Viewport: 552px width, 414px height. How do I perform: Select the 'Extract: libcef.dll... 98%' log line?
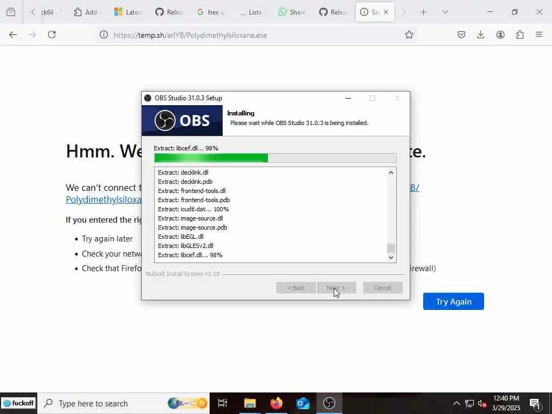click(190, 255)
